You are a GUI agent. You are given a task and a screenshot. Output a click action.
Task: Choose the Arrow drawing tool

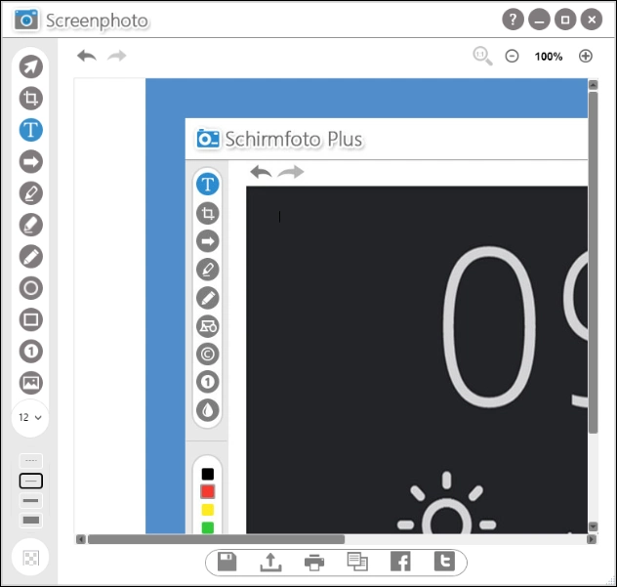coord(31,161)
